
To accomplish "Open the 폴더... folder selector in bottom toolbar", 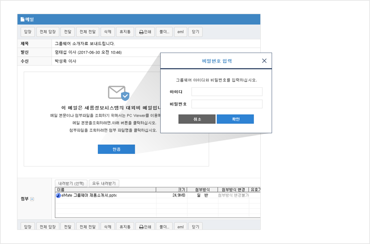I will click(x=163, y=226).
